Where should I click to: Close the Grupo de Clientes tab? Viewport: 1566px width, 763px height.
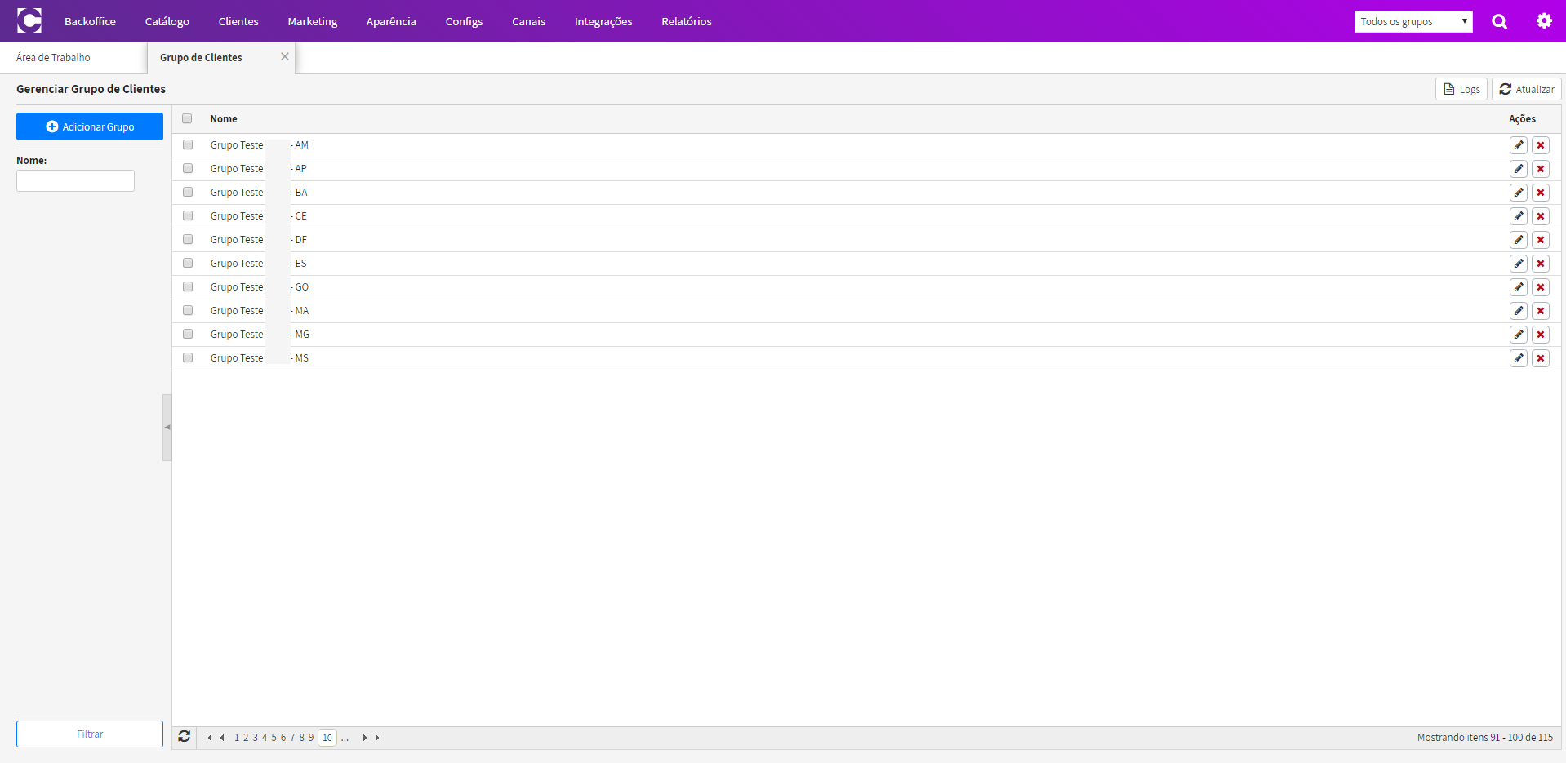[x=285, y=56]
